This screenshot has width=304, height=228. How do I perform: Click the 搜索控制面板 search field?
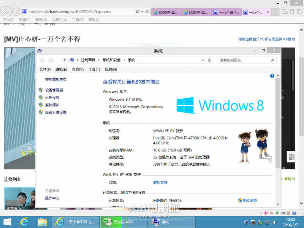click(x=246, y=60)
